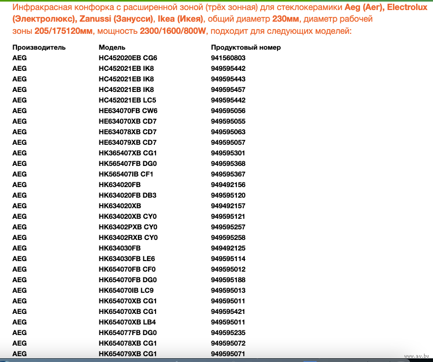Select product number "949595367"
This screenshot has height=362, width=433.
click(228, 174)
